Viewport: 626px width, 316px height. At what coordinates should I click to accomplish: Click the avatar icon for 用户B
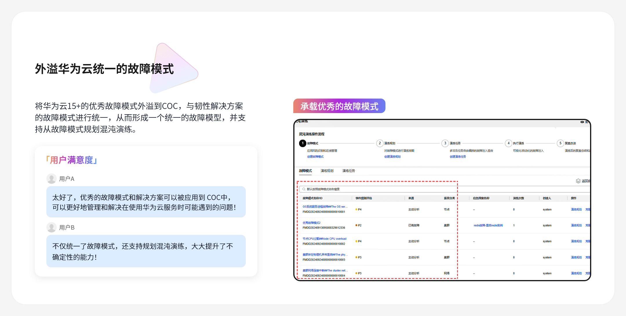pyautogui.click(x=52, y=227)
